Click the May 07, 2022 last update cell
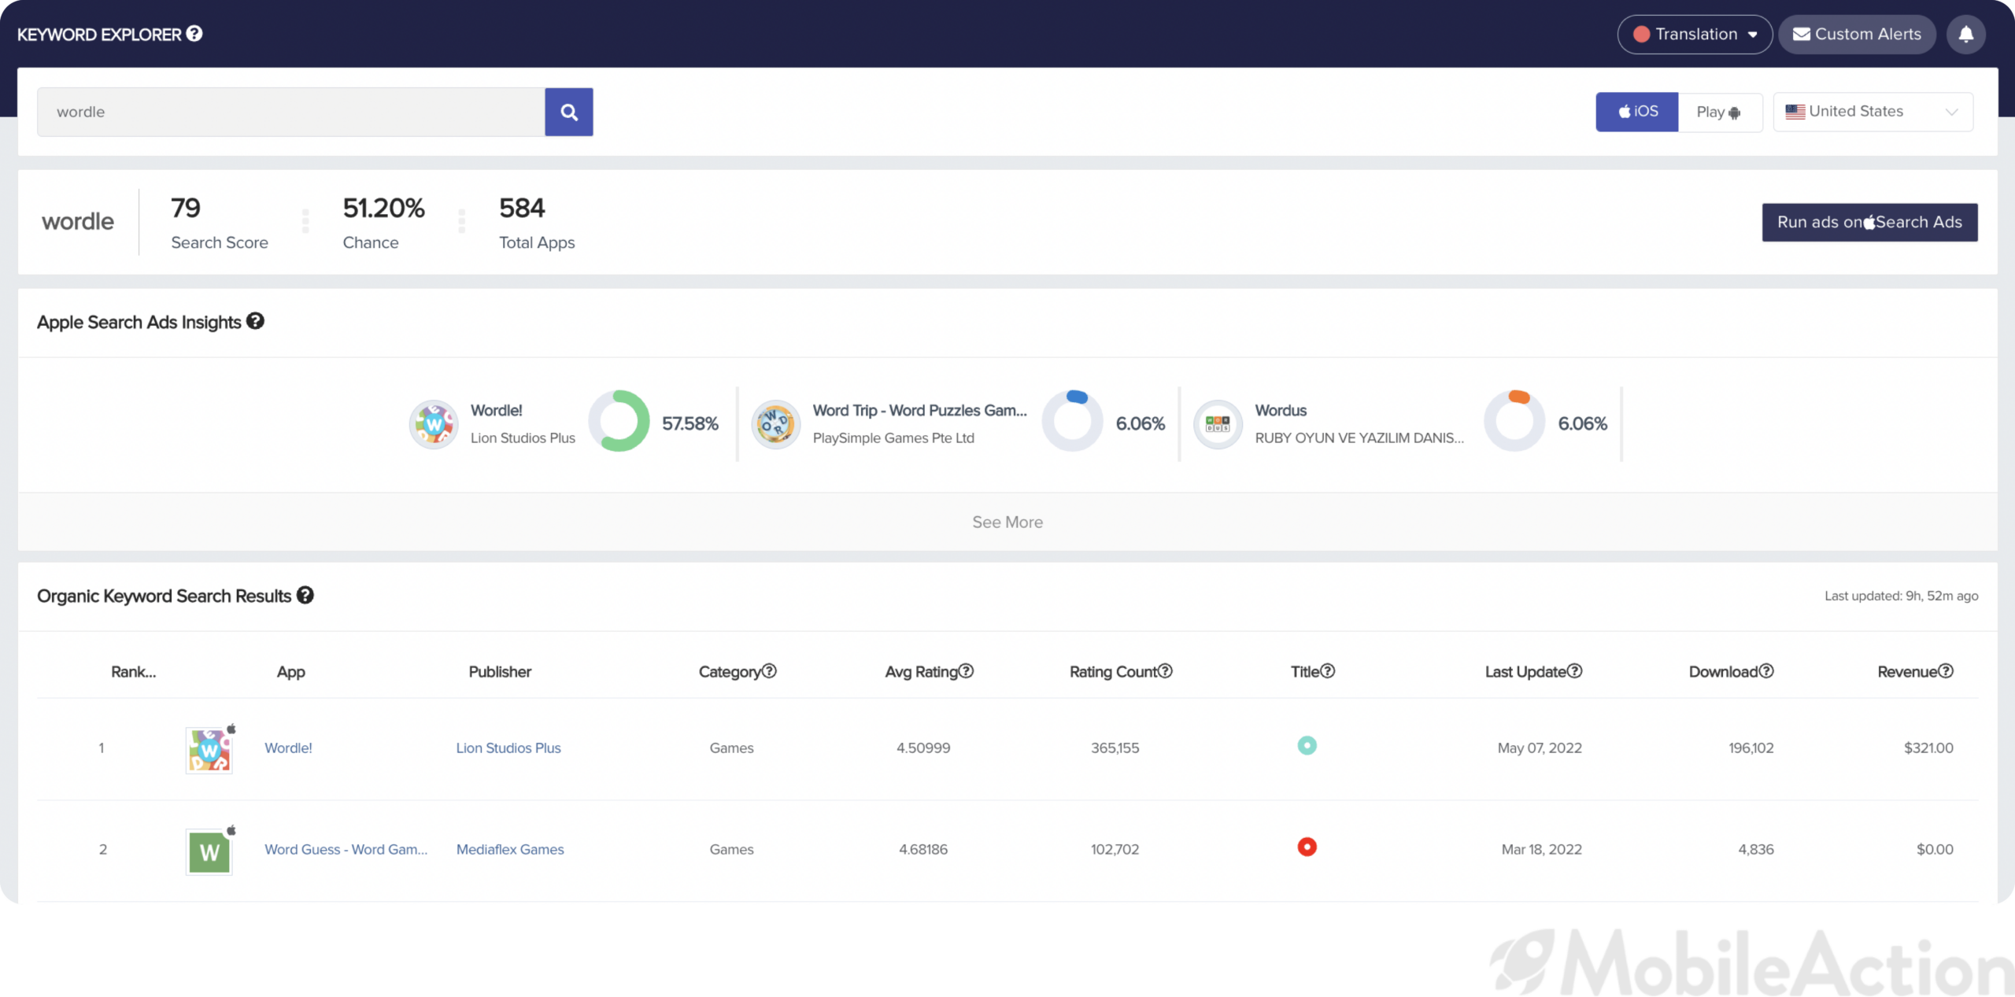This screenshot has height=997, width=2015. pos(1540,748)
